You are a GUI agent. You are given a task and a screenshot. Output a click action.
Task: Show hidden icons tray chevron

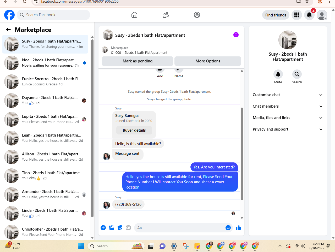[x=280, y=246]
